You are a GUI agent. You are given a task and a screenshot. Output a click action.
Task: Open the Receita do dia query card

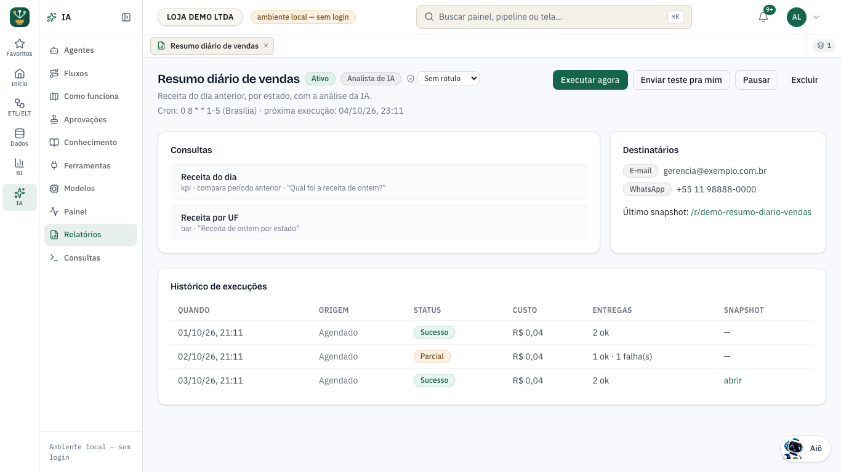379,182
